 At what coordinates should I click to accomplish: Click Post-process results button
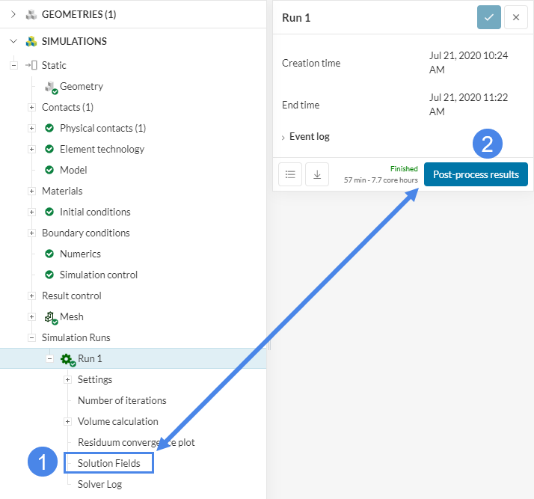[476, 174]
